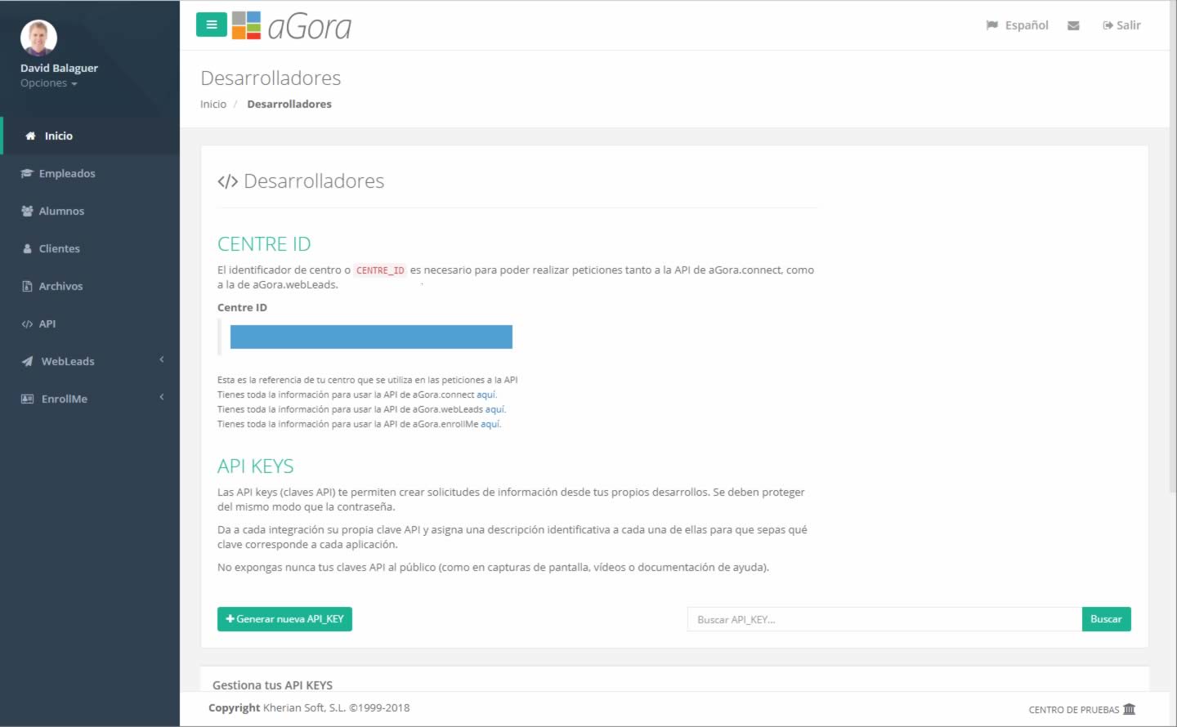Click the blue masked Centre ID value
The width and height of the screenshot is (1177, 727).
coord(371,337)
